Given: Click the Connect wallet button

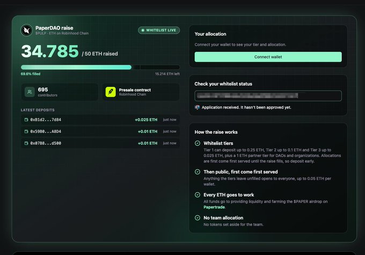Looking at the screenshot, I should click(x=268, y=57).
